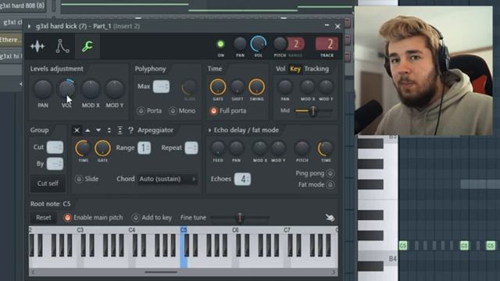Click the Levels adjustment MOD Y knob

tap(115, 89)
